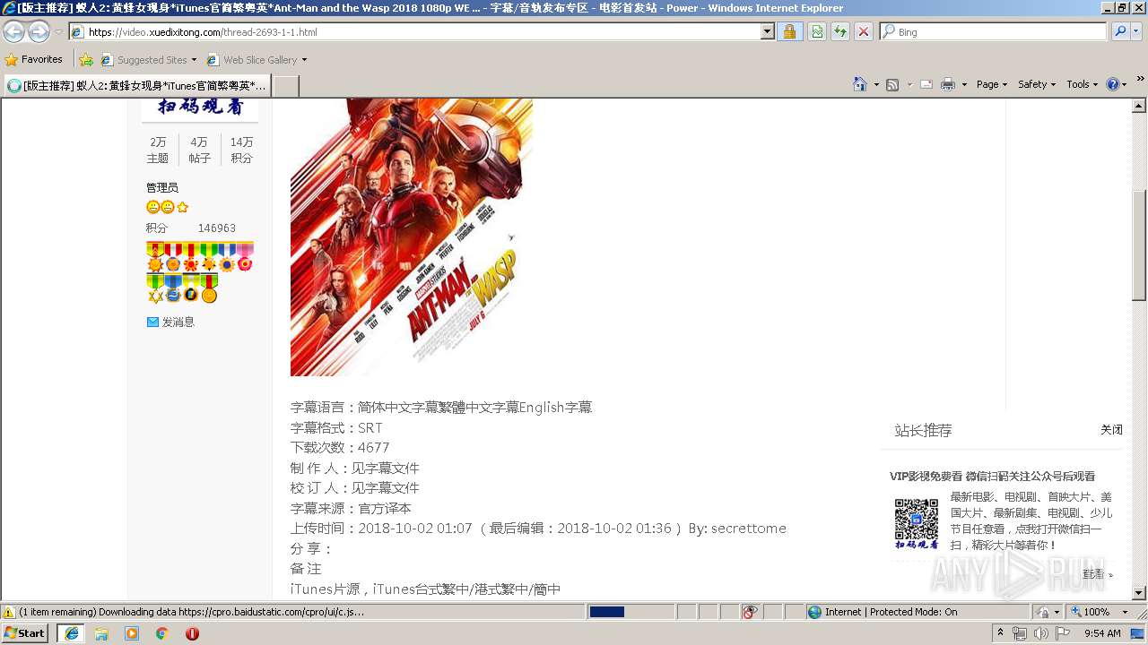1148x645 pixels.
Task: Expand the search provider dropdown arrow
Action: [x=1135, y=31]
